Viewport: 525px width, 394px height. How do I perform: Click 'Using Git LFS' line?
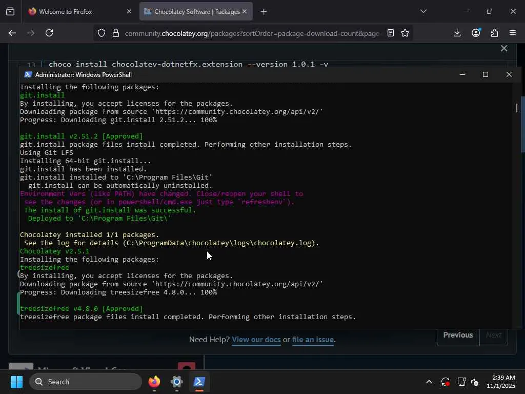(47, 153)
